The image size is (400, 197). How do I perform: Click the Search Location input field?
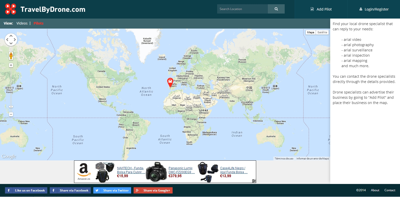coord(242,9)
